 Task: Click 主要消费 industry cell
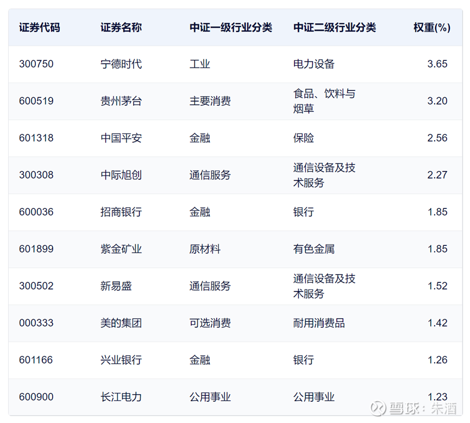(x=210, y=101)
